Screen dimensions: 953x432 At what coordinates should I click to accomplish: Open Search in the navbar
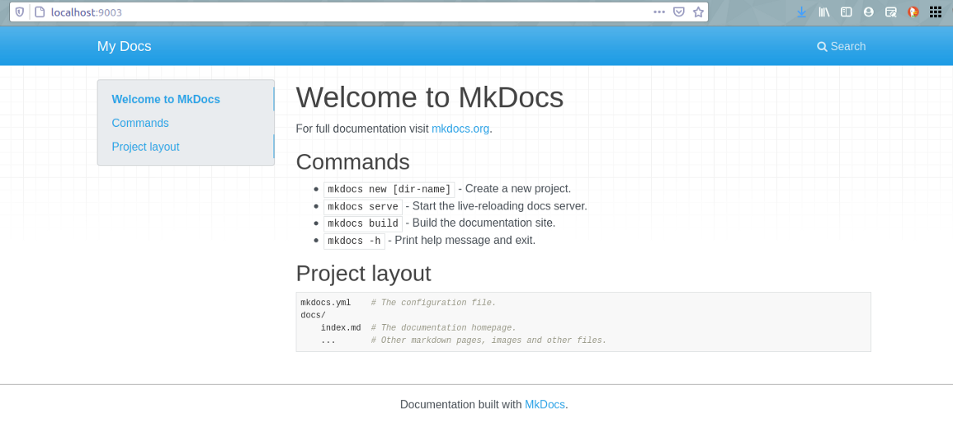tap(841, 47)
